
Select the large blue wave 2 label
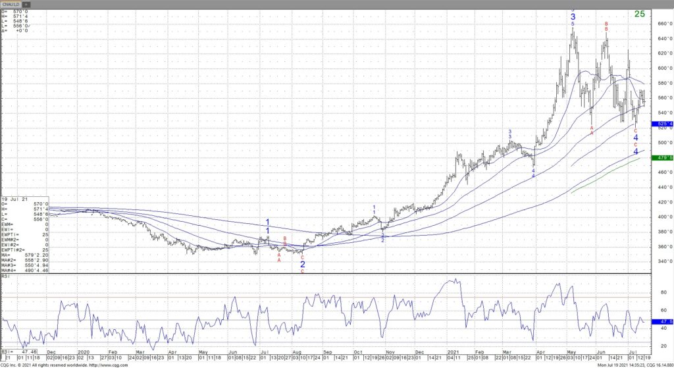302,264
